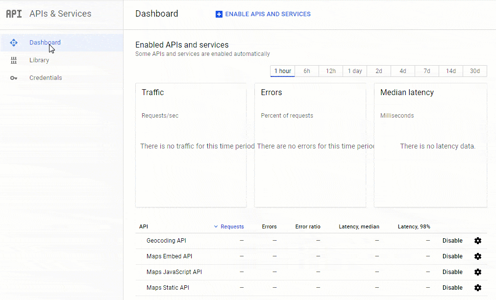This screenshot has height=300, width=496.
Task: Click the API logo icon
Action: (x=14, y=14)
